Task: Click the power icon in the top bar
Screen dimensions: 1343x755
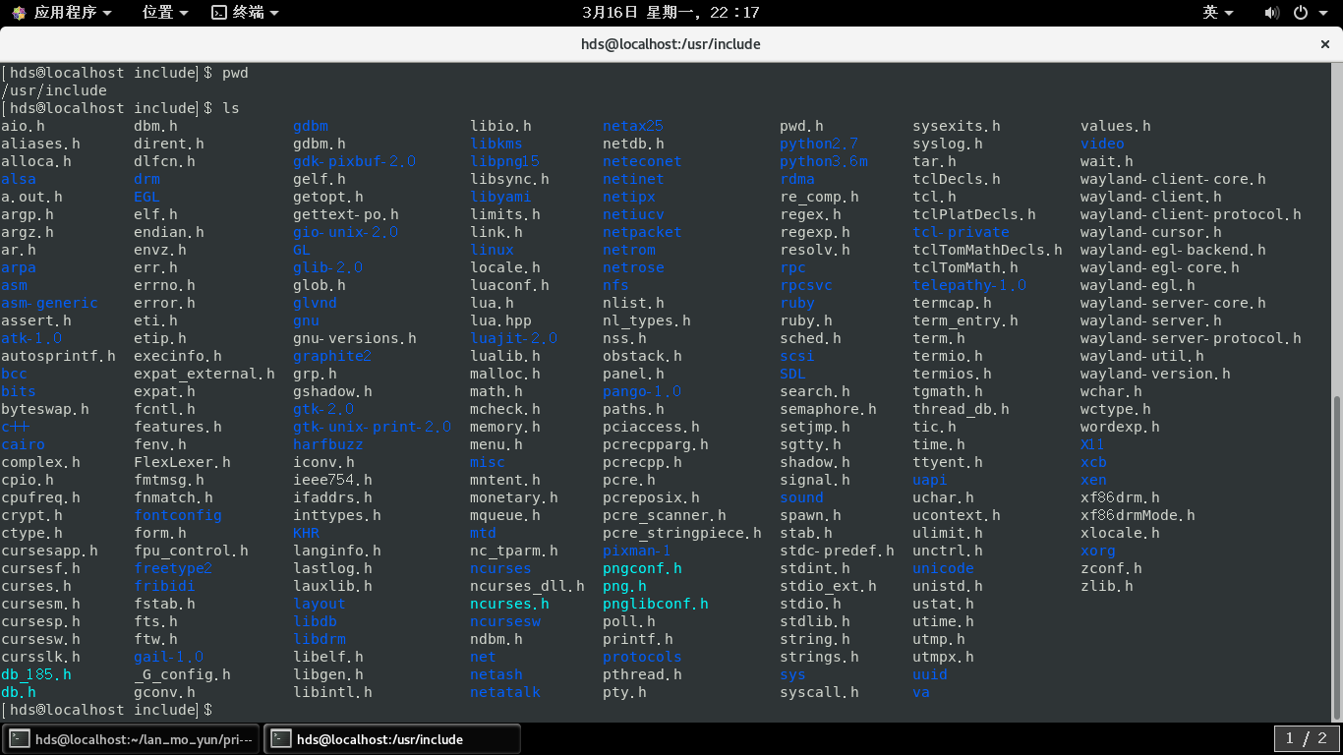Action: (1300, 13)
